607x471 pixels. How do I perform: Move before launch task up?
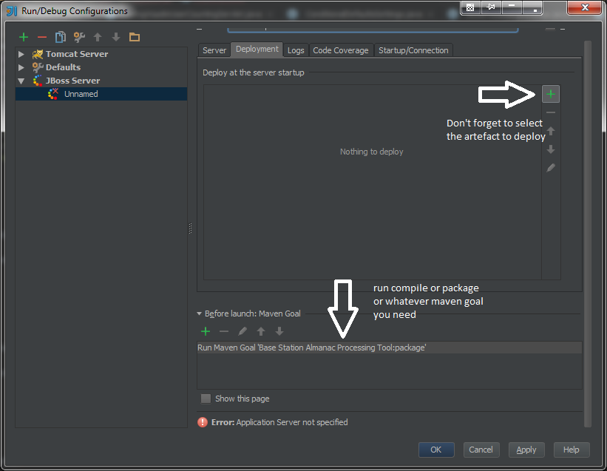click(261, 331)
